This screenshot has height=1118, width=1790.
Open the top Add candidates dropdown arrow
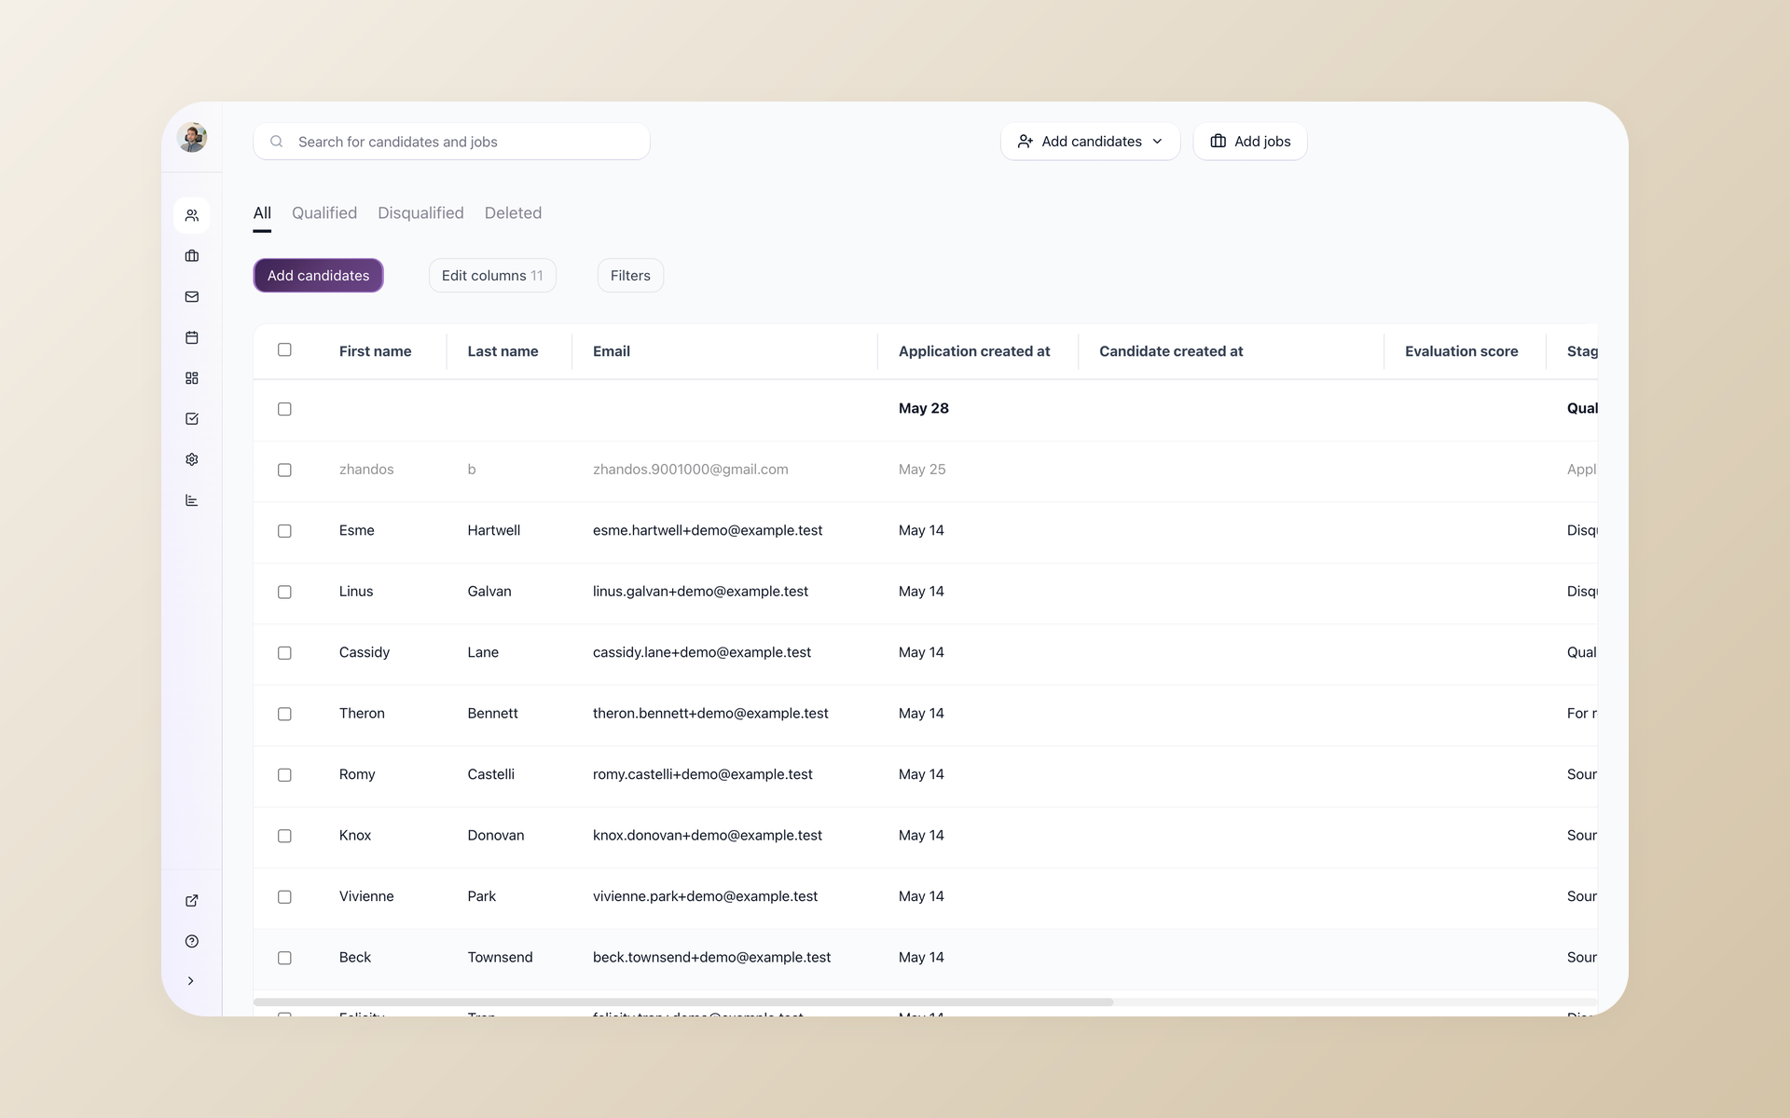pyautogui.click(x=1158, y=142)
